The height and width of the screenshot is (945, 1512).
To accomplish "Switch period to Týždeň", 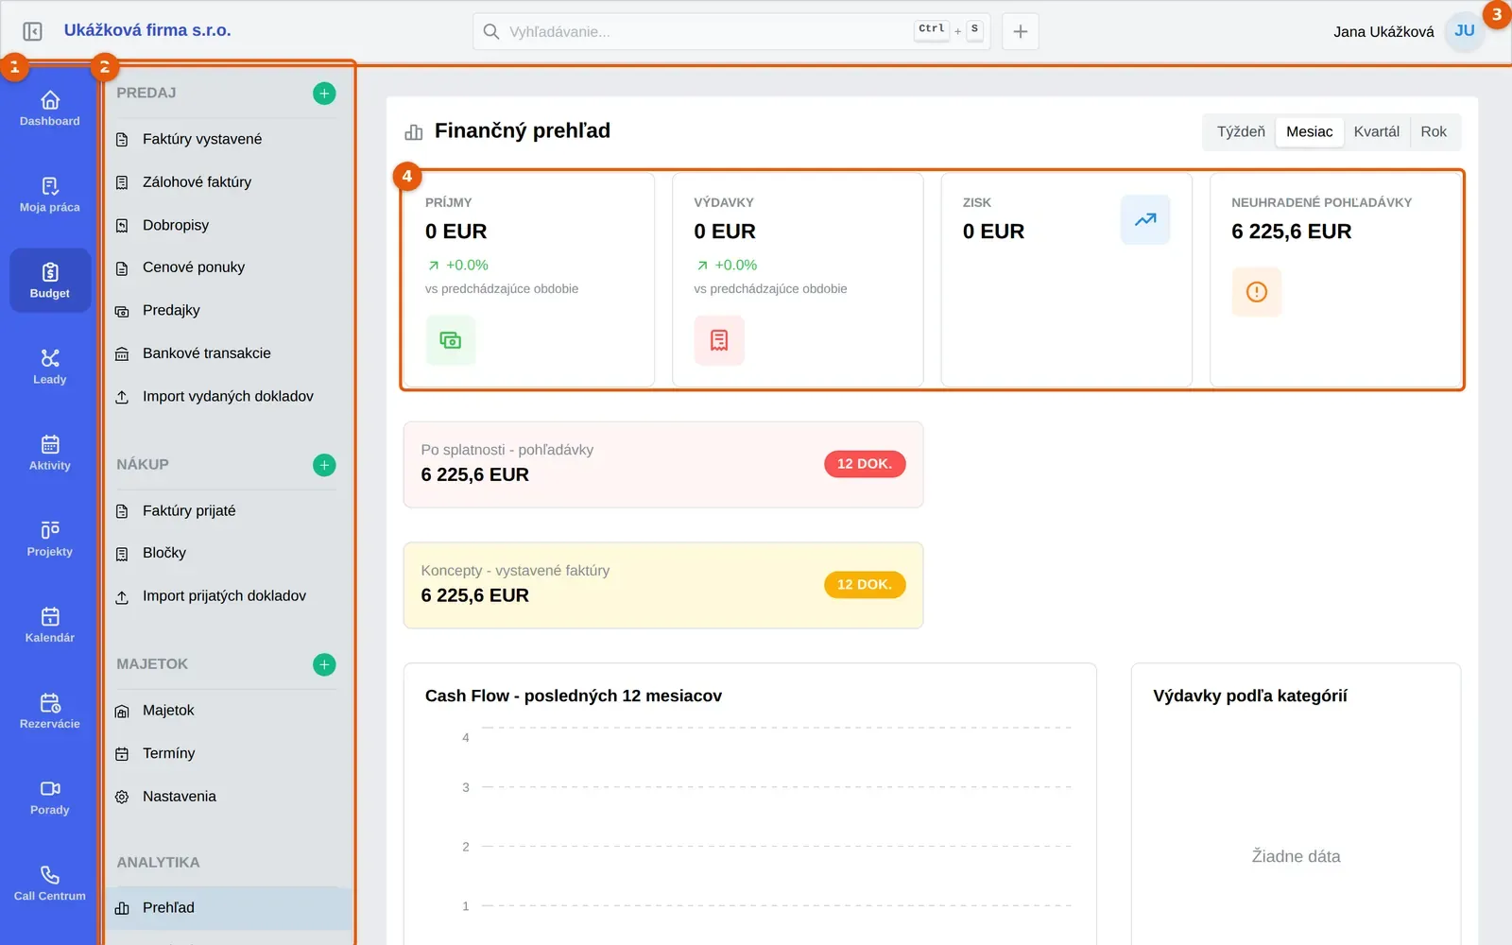I will (1241, 132).
